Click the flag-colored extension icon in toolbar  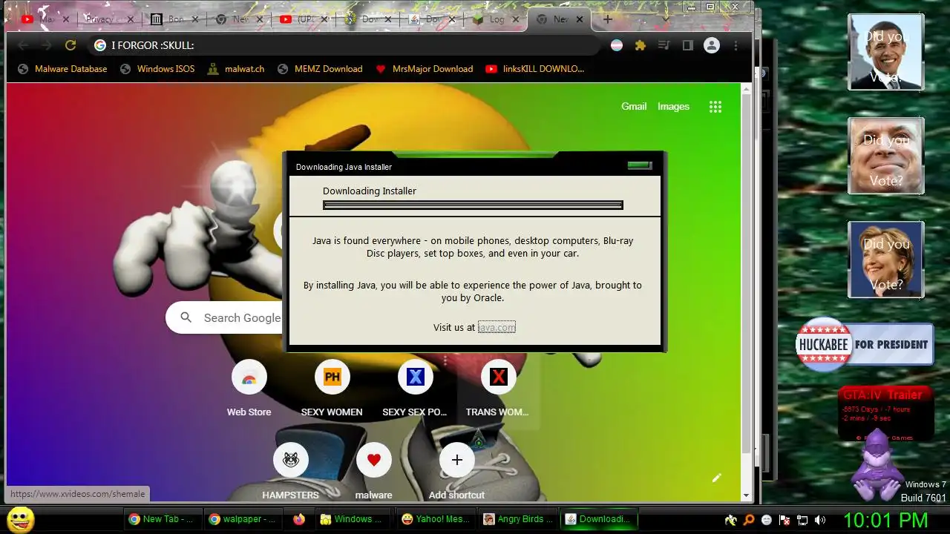pyautogui.click(x=617, y=45)
